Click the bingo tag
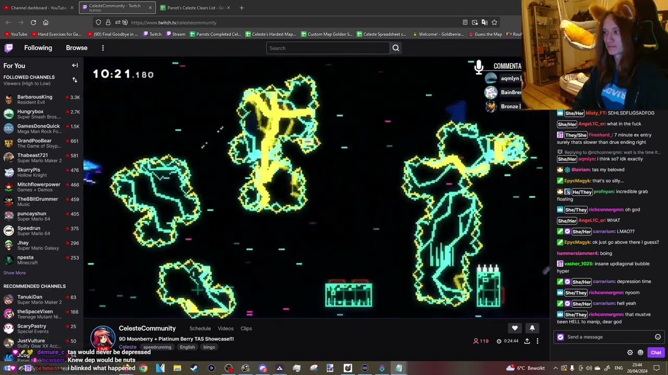 209,347
